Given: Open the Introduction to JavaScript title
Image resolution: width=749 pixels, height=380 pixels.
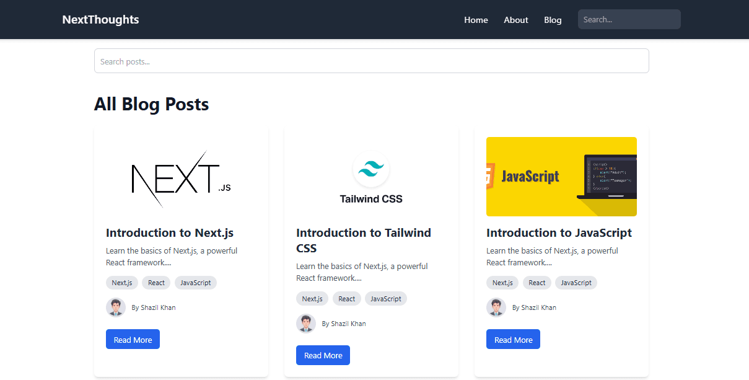Looking at the screenshot, I should 559,233.
